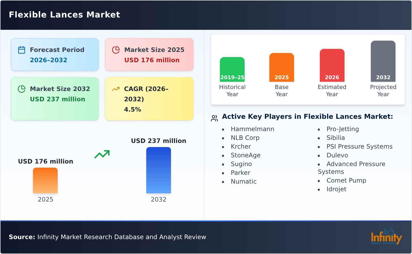The height and width of the screenshot is (254, 412).
Task: Click the calendar icon in Forecast Period card
Action: pyautogui.click(x=21, y=50)
